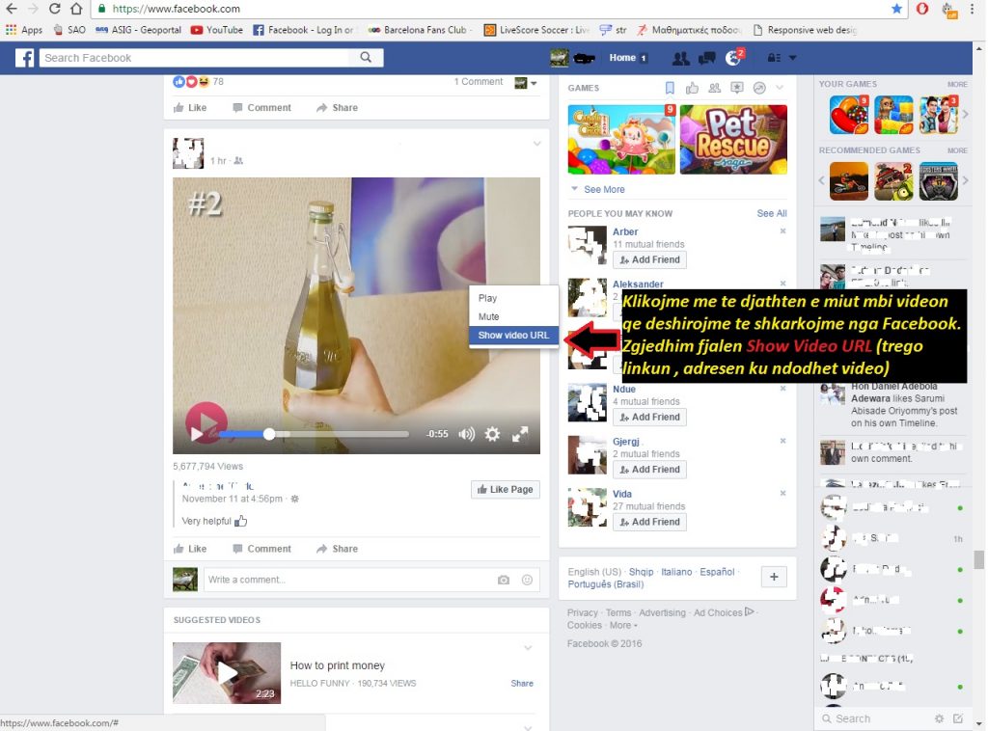
Task: Open the messages icon in the top bar
Action: 707,58
